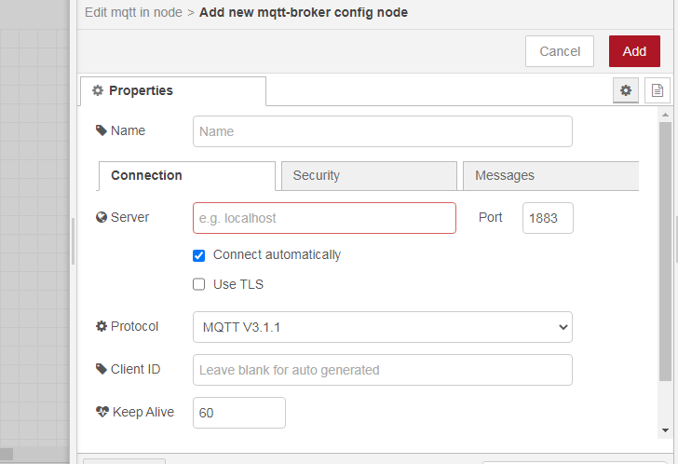The height and width of the screenshot is (464, 678).
Task: Click the cog icon on Properties tab
Action: click(98, 91)
